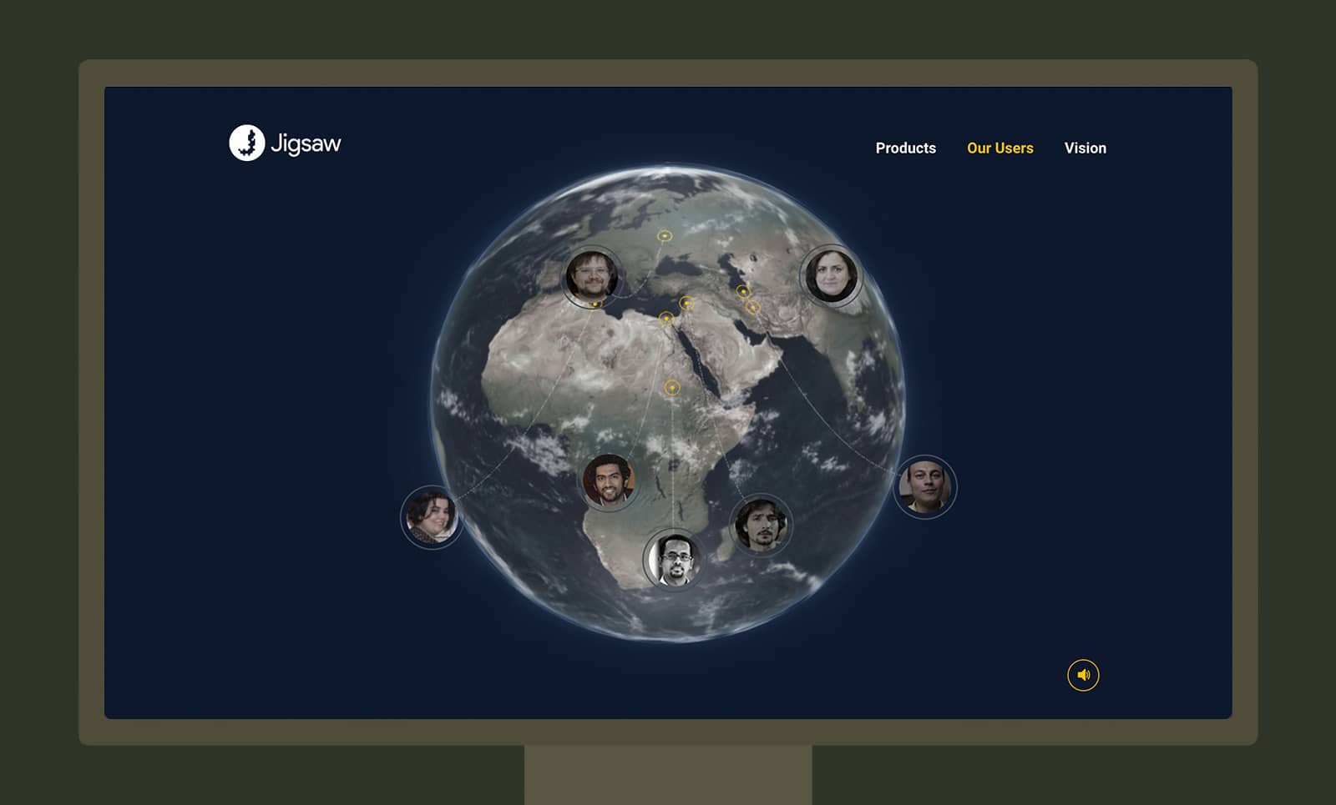Screen dimensions: 1336x805
Task: Open the woman's portrait at the globe's lower left edge
Action: (x=431, y=517)
